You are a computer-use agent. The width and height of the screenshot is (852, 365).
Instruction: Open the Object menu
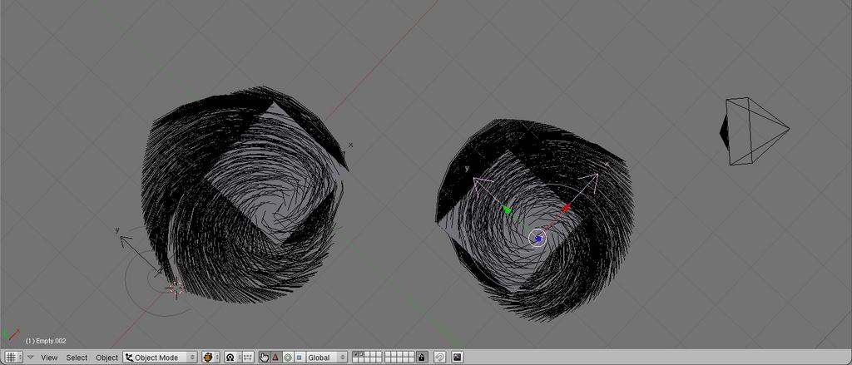[x=106, y=358]
